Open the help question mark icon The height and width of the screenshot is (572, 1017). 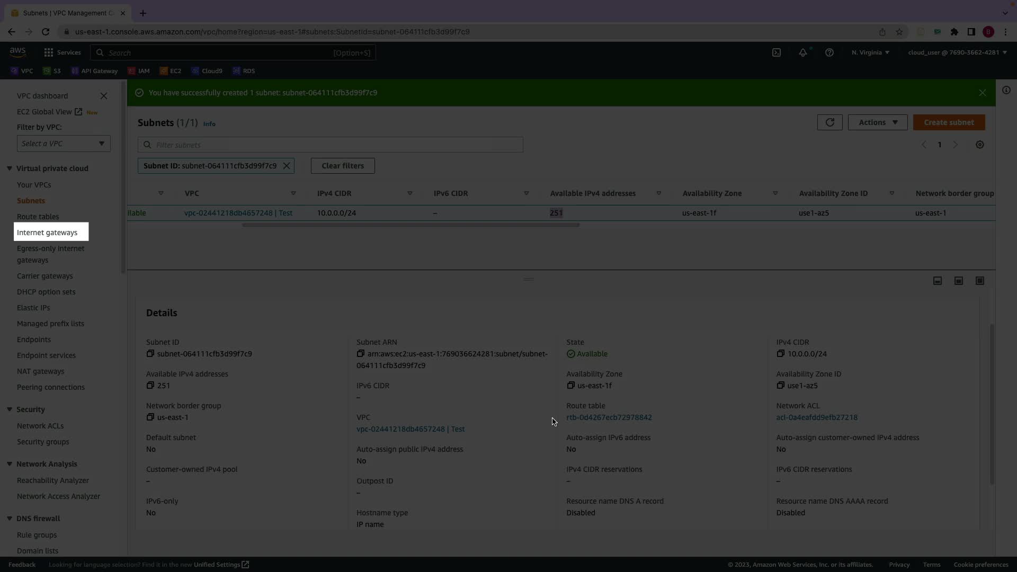pos(829,52)
